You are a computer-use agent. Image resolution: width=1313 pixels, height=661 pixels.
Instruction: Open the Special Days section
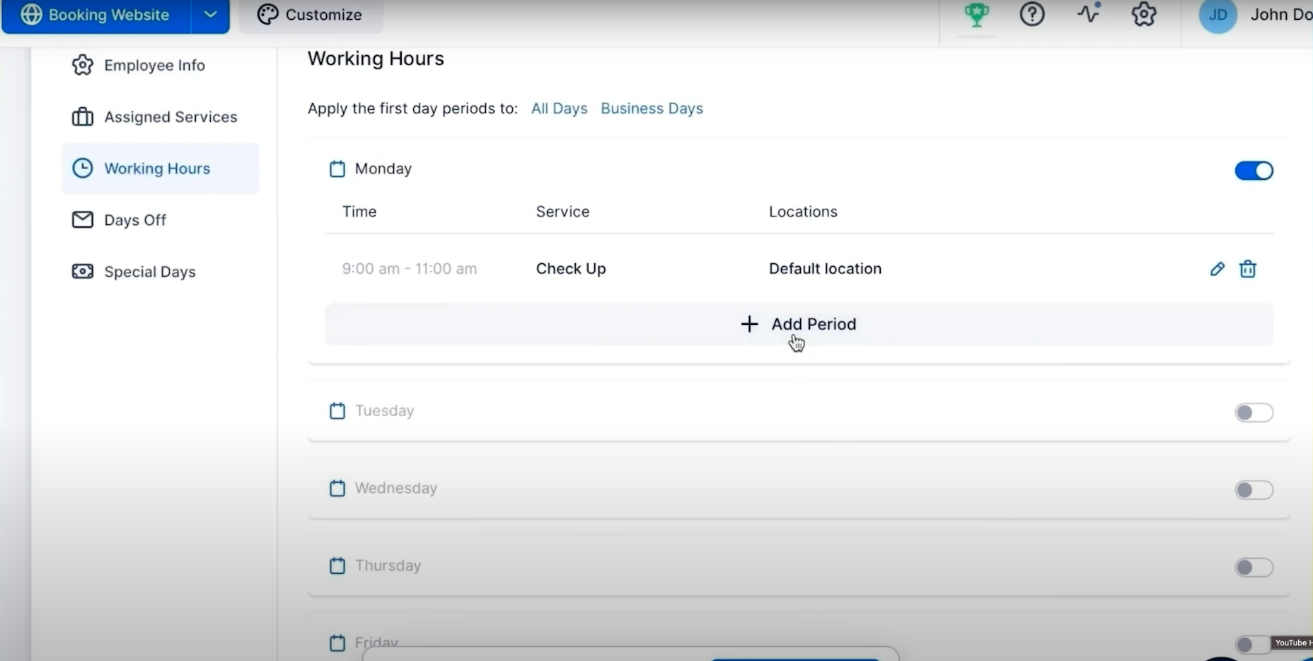click(x=151, y=271)
